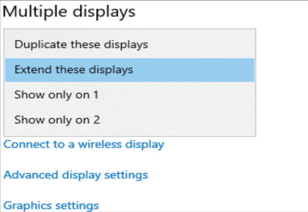Screen dimensions: 308x212
Task: Select Show only on 1
Action: pyautogui.click(x=56, y=95)
